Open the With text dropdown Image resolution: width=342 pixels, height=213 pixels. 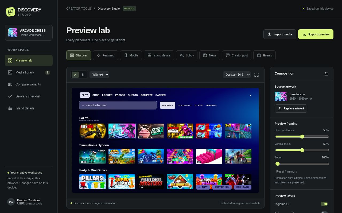tap(99, 75)
